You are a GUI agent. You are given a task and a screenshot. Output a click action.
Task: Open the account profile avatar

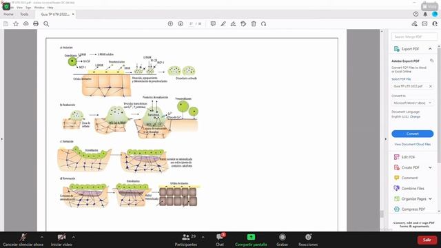pos(435,14)
